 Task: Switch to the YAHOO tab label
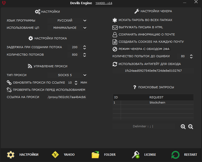69,154
